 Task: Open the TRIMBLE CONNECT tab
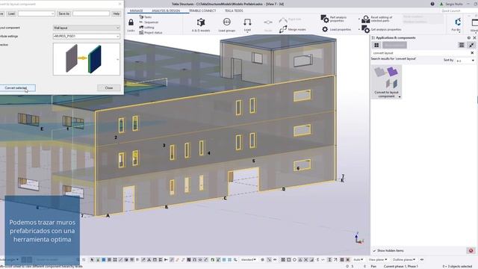(x=202, y=10)
